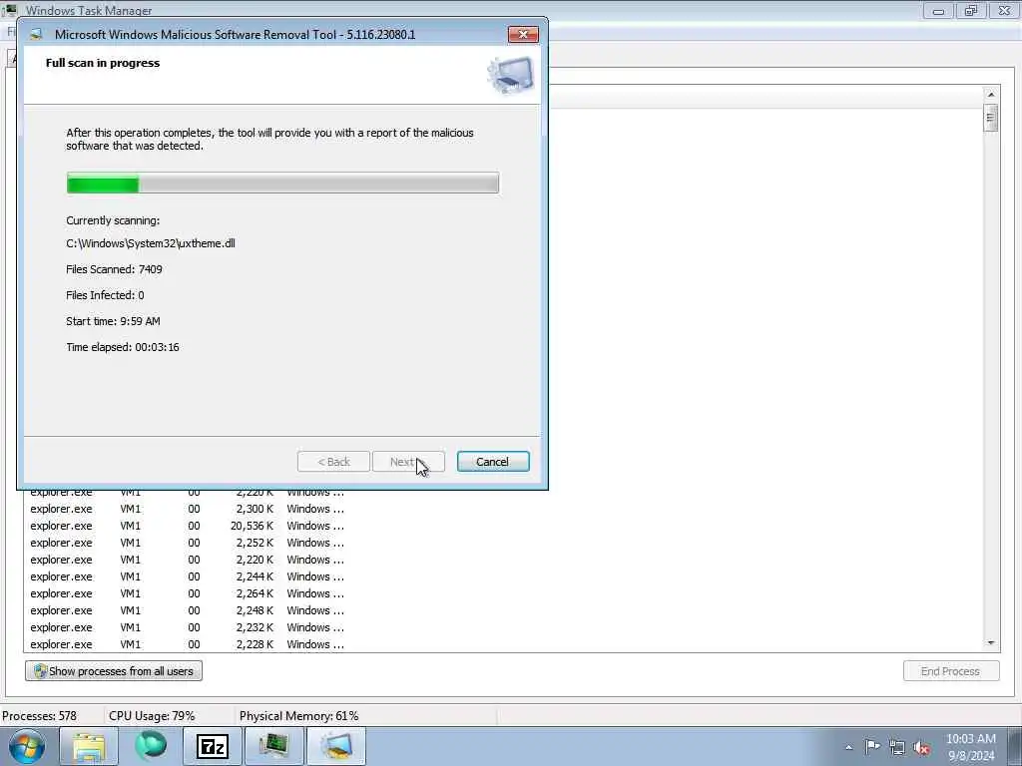
Task: Click the CPU Usage: 79% status entry
Action: coord(152,716)
